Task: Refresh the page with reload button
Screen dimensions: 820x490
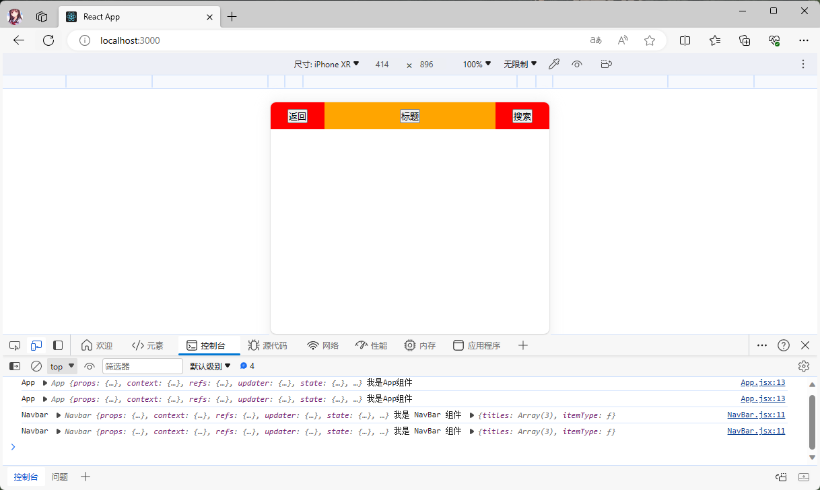Action: [x=48, y=40]
